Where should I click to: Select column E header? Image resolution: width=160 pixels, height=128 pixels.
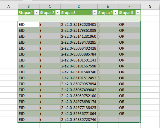point(108,7)
